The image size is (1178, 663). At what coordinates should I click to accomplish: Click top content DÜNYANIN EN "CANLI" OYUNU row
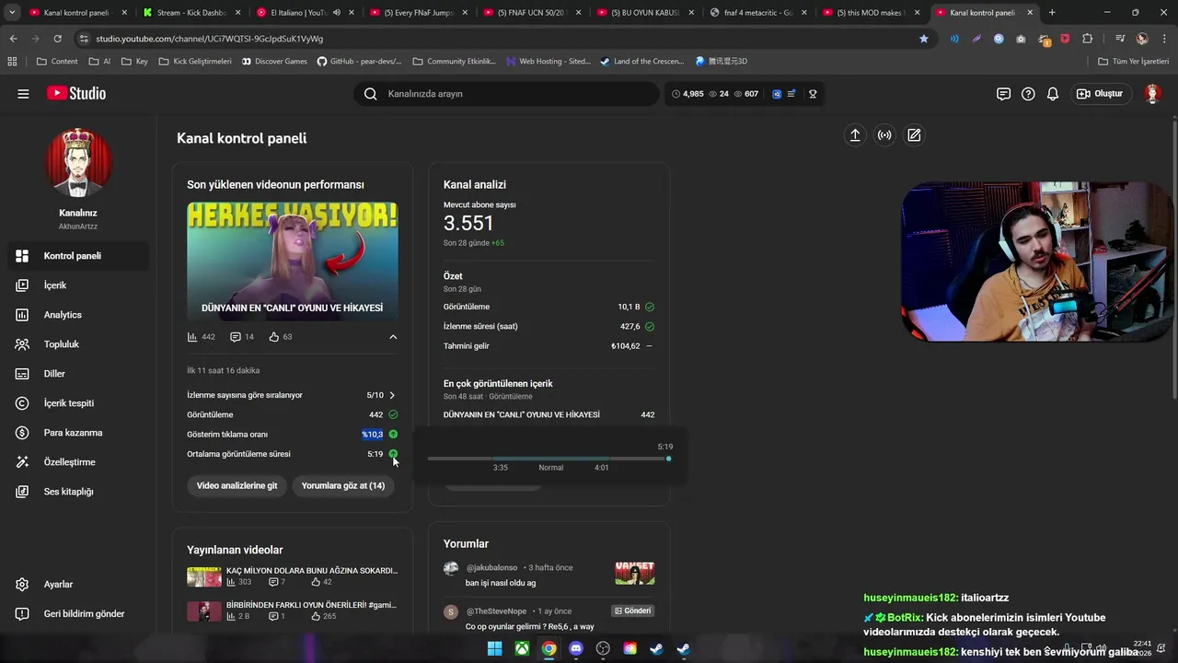coord(549,415)
